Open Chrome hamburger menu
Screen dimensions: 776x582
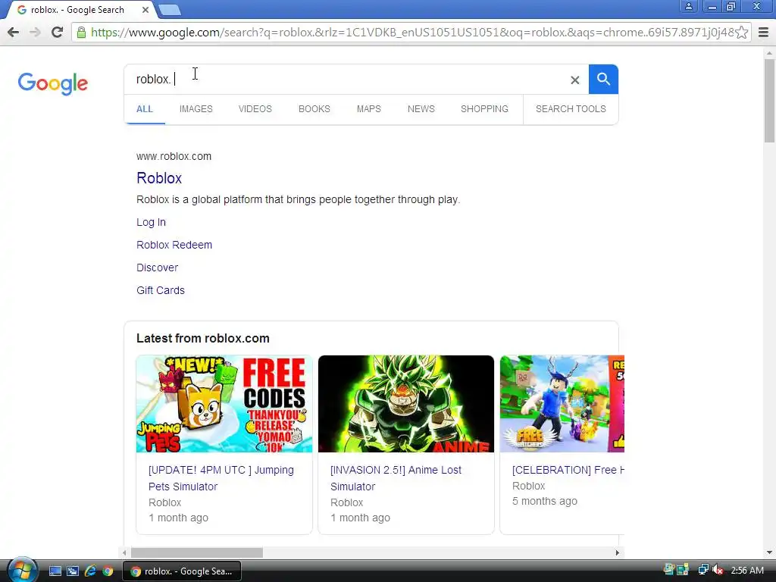coord(764,33)
